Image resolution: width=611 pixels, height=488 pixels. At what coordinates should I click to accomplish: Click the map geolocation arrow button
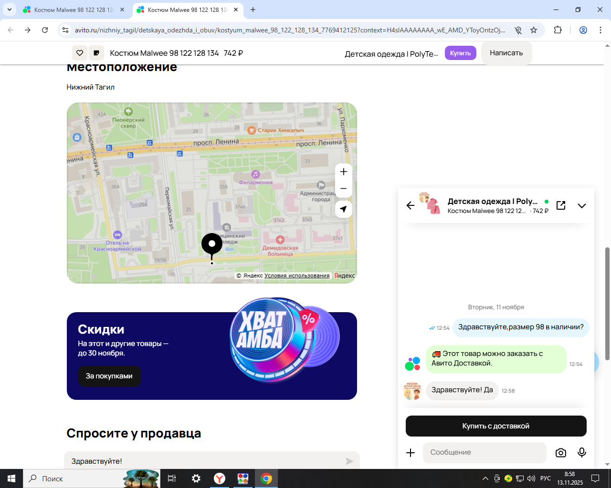pyautogui.click(x=344, y=209)
